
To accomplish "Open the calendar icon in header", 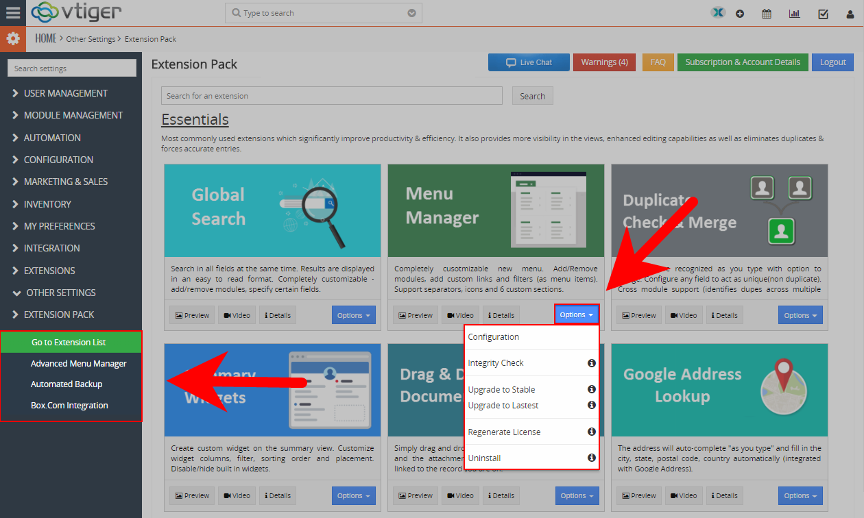I will pos(767,14).
